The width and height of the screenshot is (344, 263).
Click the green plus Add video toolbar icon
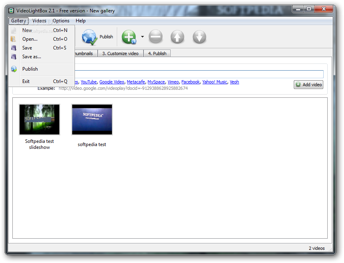pyautogui.click(x=129, y=37)
